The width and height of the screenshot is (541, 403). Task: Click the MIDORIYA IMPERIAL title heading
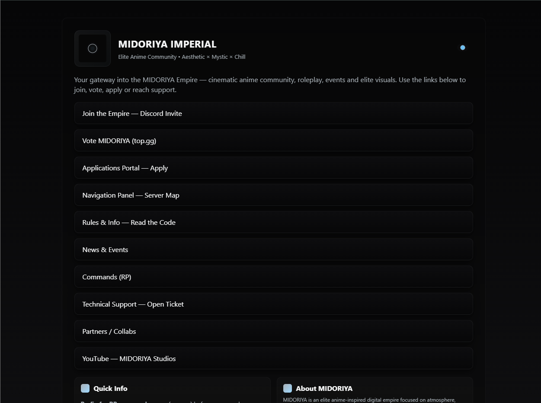pos(167,44)
